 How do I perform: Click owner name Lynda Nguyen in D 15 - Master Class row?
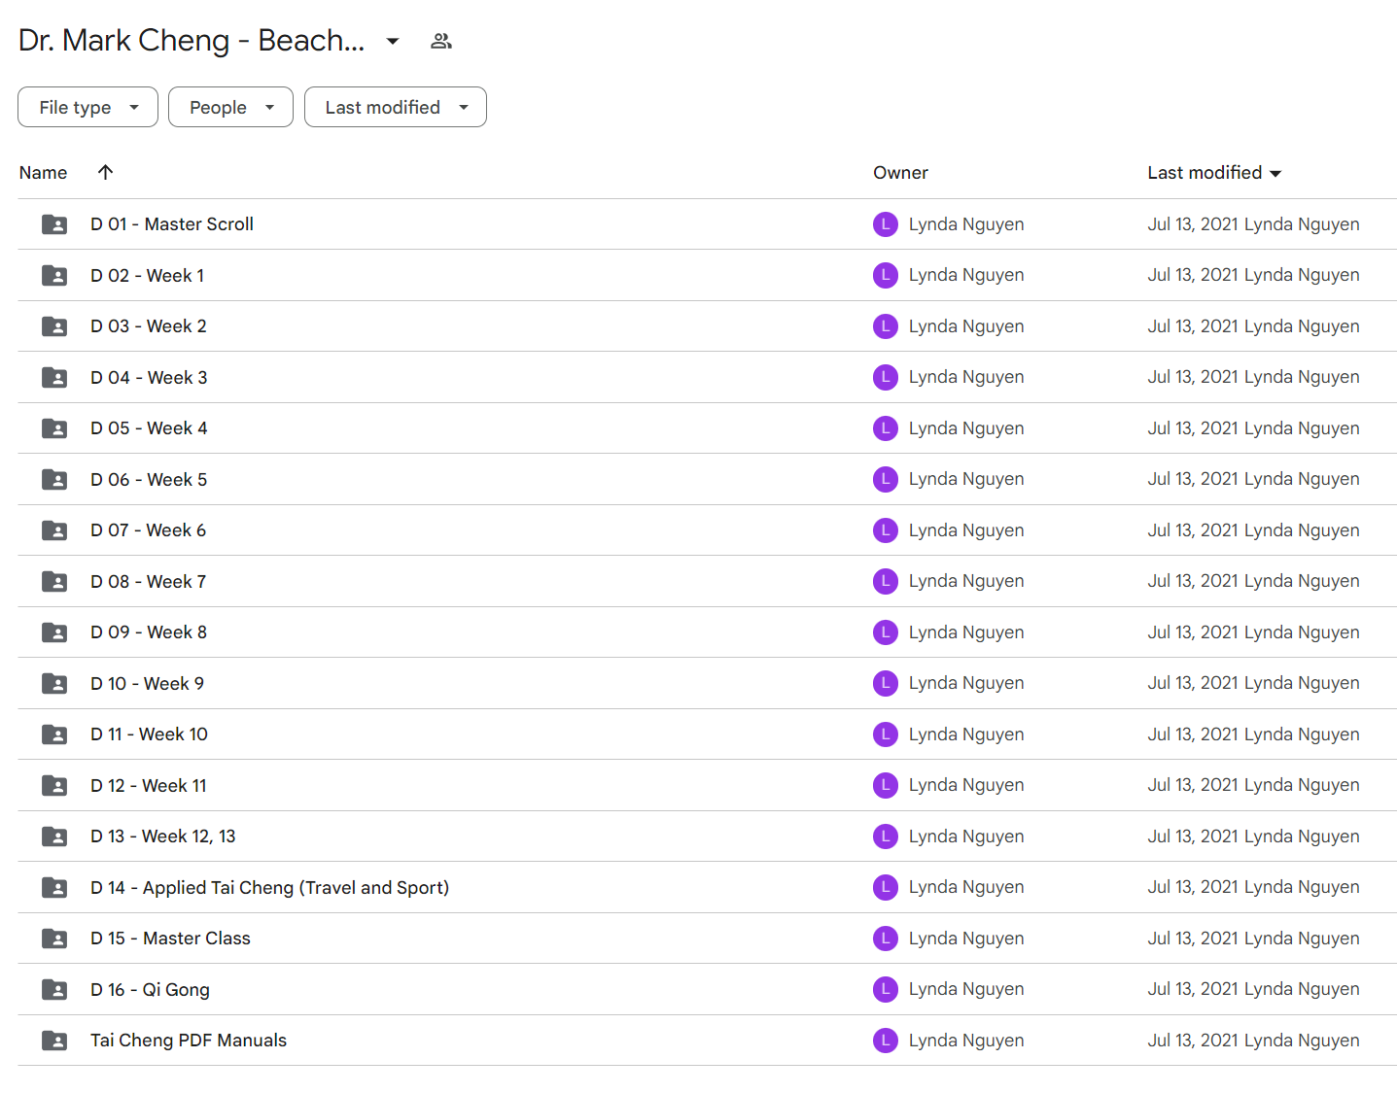click(x=966, y=939)
